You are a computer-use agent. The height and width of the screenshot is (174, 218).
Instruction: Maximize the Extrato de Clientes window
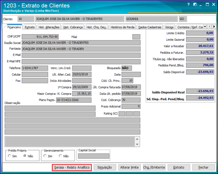(207, 5)
